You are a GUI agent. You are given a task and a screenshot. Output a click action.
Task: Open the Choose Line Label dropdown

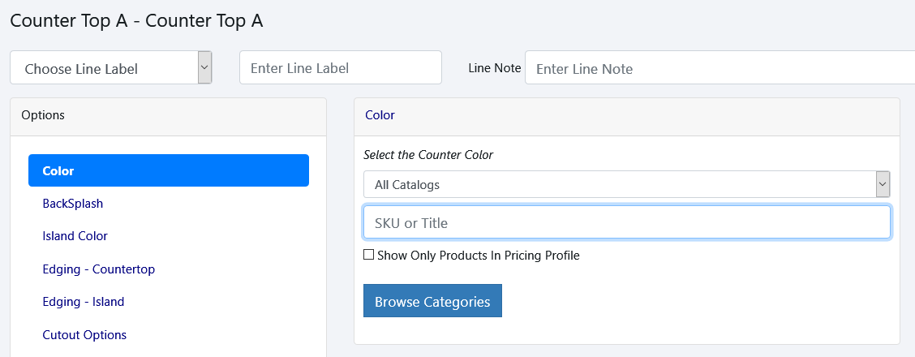pyautogui.click(x=104, y=68)
